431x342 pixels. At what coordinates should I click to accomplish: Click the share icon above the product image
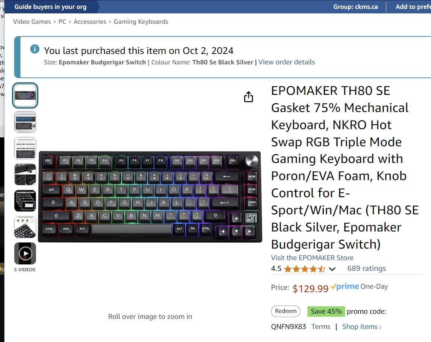tap(249, 97)
